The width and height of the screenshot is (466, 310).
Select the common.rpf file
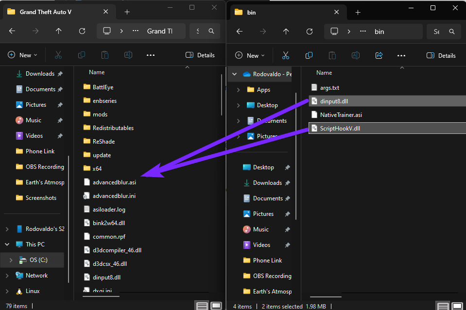point(104,237)
